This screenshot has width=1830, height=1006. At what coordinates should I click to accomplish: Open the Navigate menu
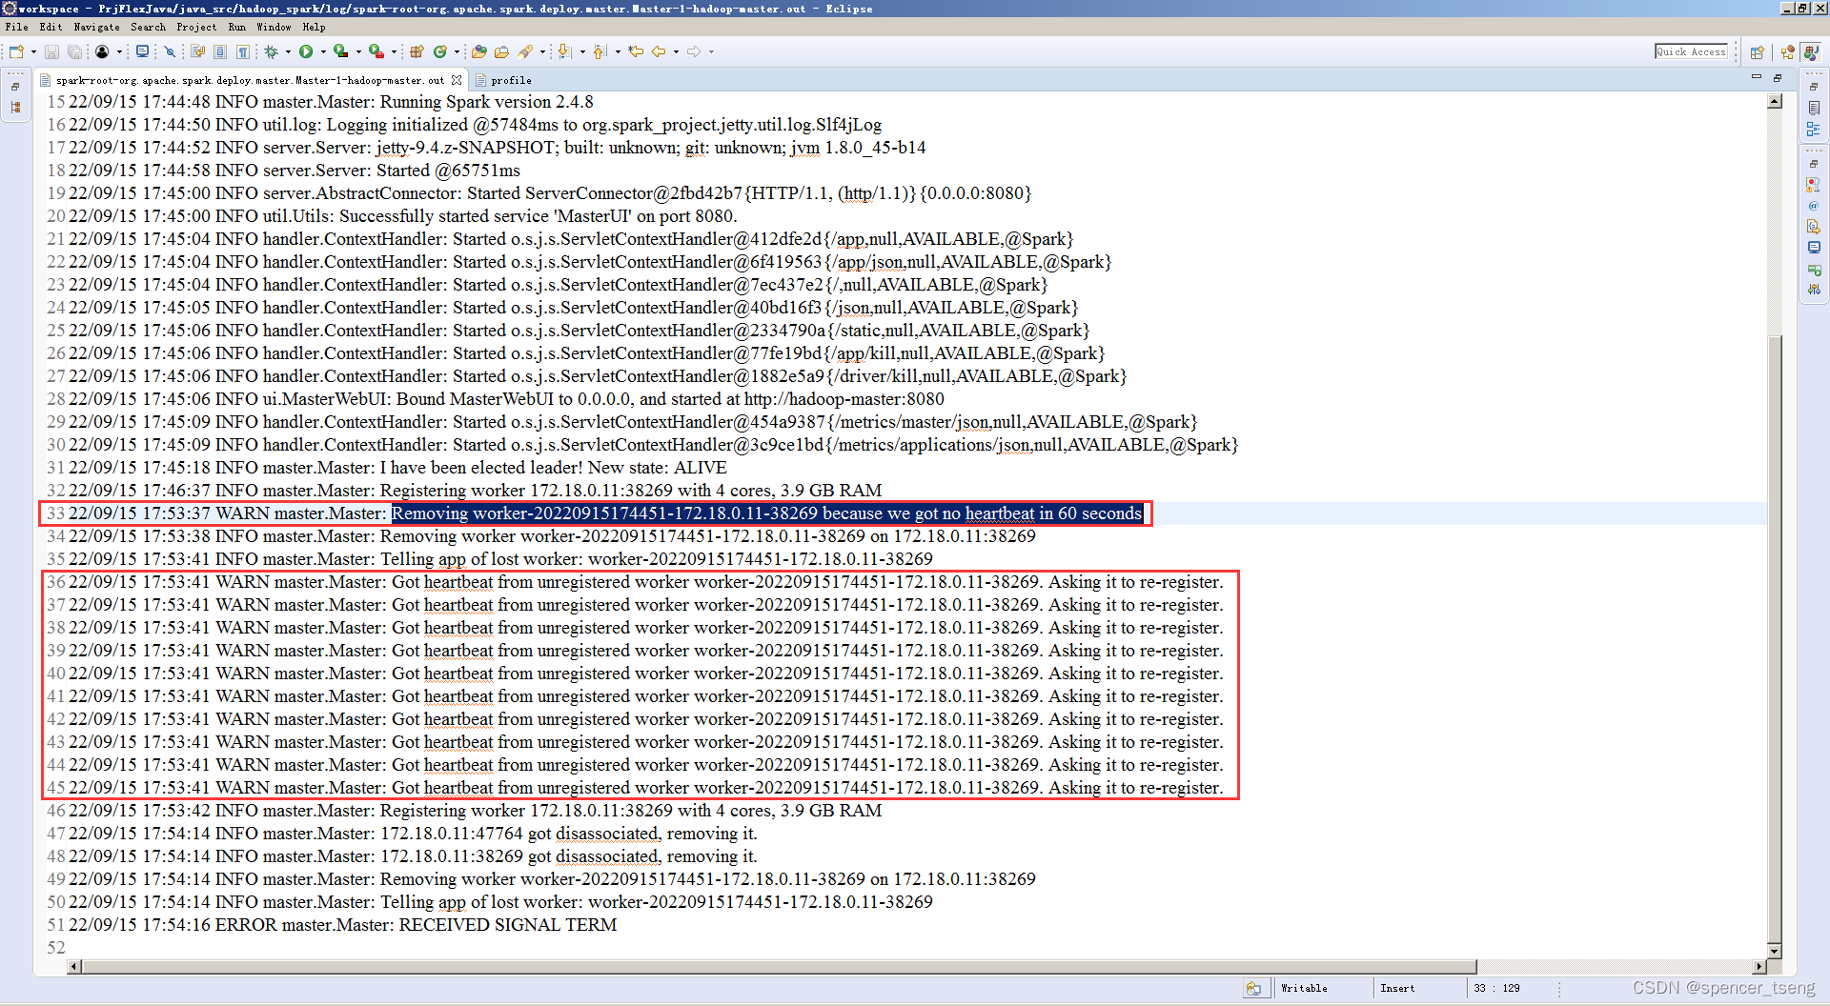pyautogui.click(x=96, y=27)
